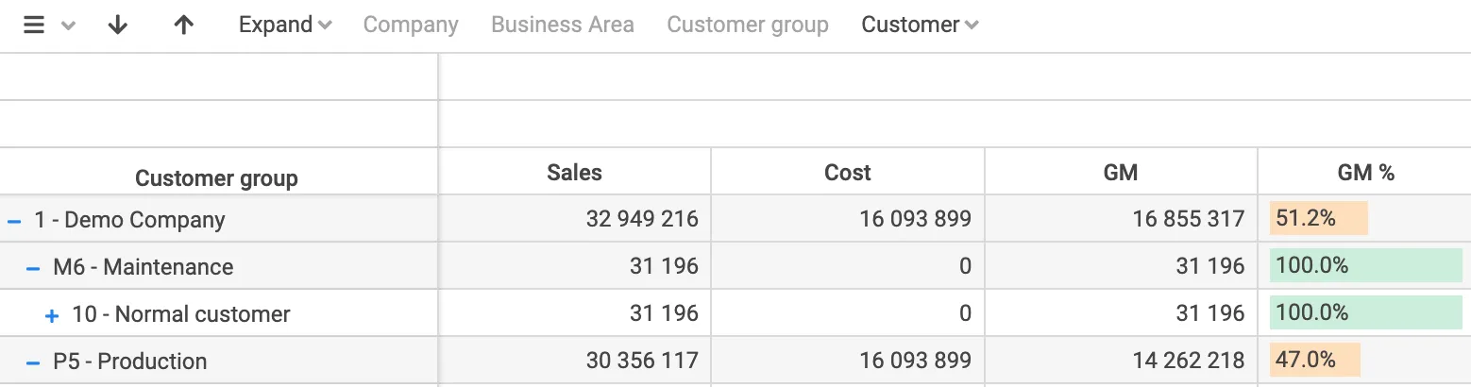This screenshot has height=387, width=1471.
Task: Open the Customer dropdown
Action: pyautogui.click(x=920, y=25)
